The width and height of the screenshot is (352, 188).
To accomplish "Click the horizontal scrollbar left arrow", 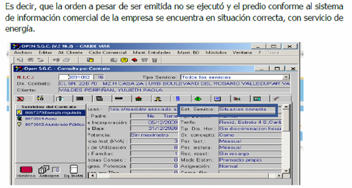I will pyautogui.click(x=92, y=176).
